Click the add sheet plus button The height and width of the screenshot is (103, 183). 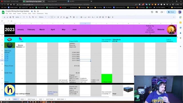[6, 99]
